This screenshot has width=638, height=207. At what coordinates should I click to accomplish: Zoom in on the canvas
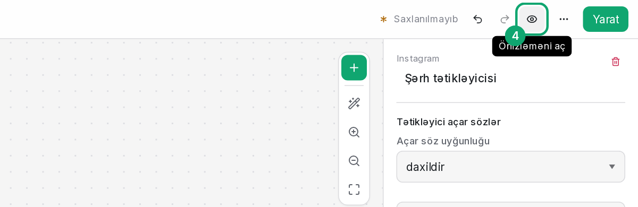(x=354, y=132)
